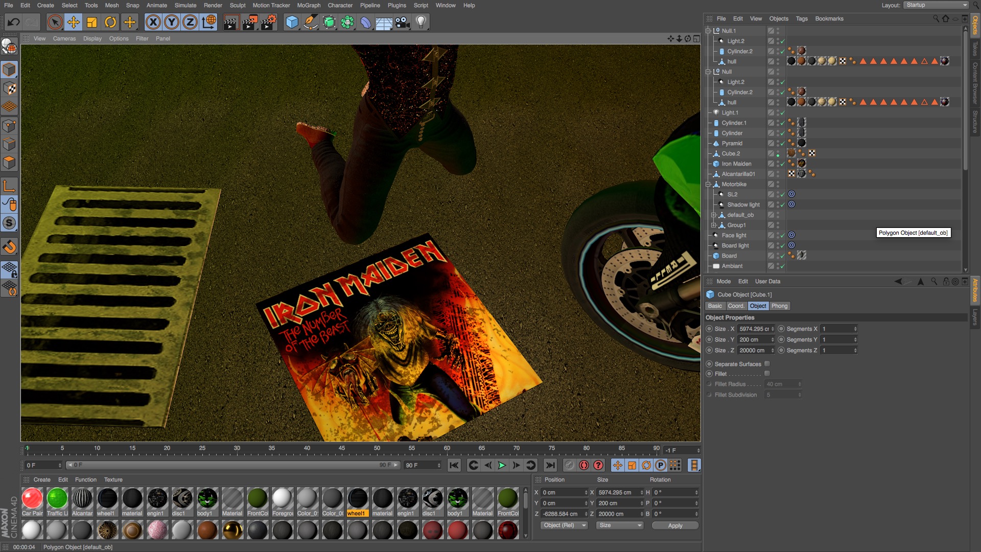Expand the default_ob group
The width and height of the screenshot is (981, 552).
pyautogui.click(x=714, y=215)
